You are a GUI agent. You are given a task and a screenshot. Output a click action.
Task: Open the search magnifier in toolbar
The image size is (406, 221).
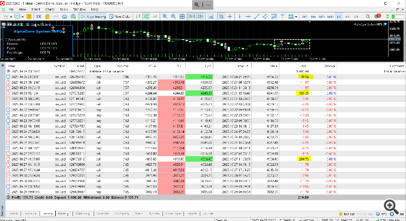368,17
